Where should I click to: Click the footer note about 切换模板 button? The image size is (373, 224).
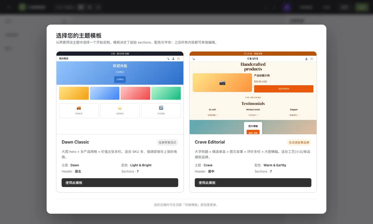pos(186,205)
